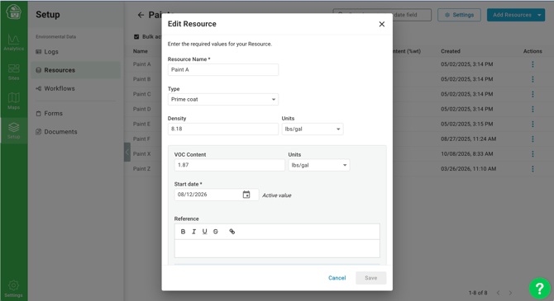Click the Created column header

451,51
